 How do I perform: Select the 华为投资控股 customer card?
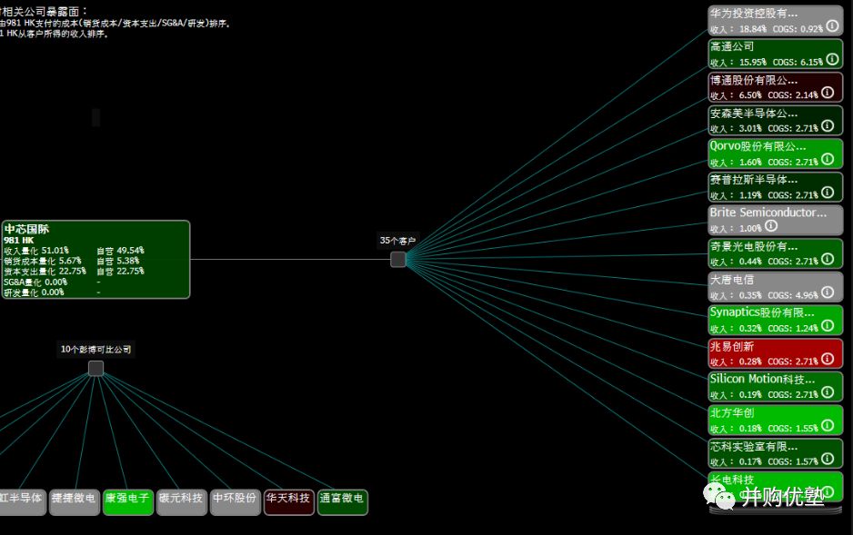pyautogui.click(x=775, y=21)
